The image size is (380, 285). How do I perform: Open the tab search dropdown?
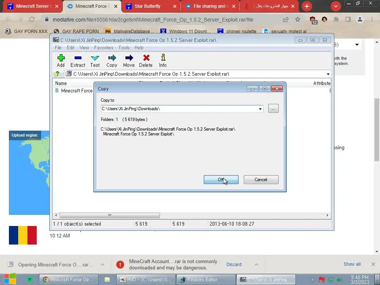(x=335, y=6)
